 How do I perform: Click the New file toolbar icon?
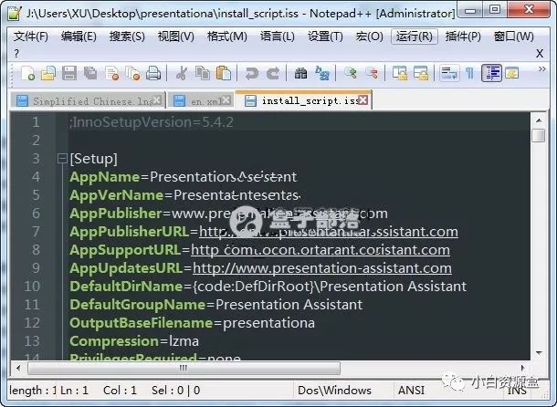(x=27, y=73)
